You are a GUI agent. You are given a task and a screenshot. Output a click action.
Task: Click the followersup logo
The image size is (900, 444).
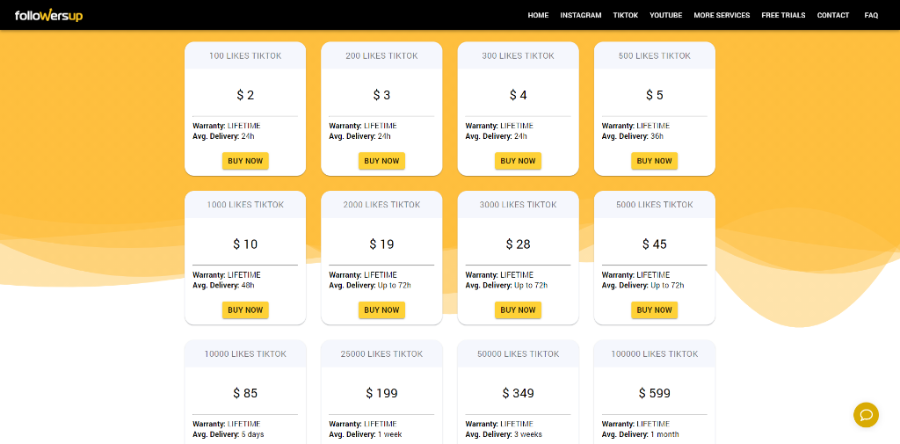[49, 15]
